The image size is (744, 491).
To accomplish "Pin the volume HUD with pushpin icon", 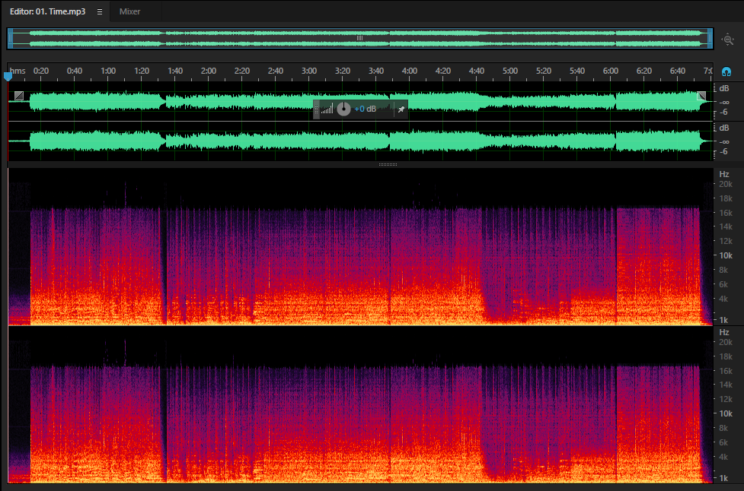I will click(401, 109).
